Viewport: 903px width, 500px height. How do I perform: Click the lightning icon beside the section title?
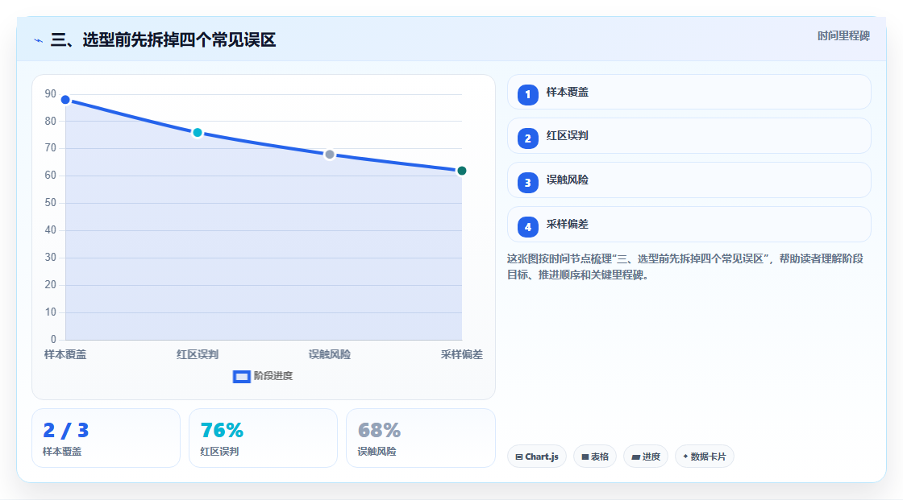point(39,40)
